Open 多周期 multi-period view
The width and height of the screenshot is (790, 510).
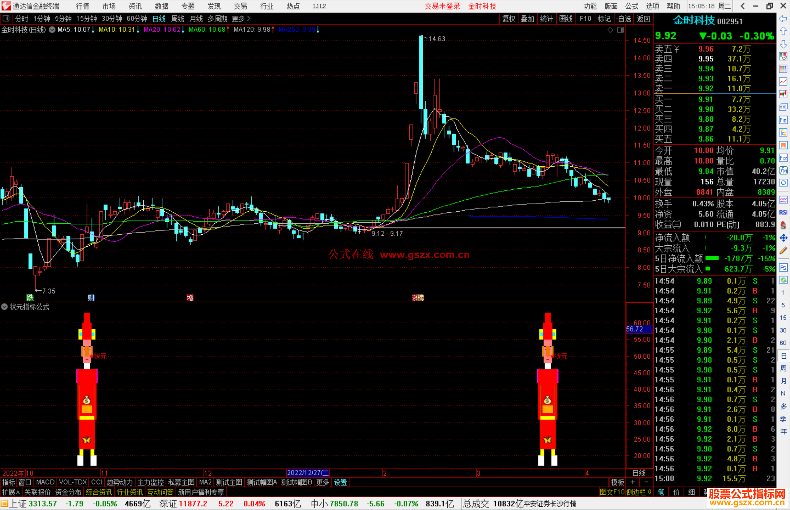(x=217, y=19)
